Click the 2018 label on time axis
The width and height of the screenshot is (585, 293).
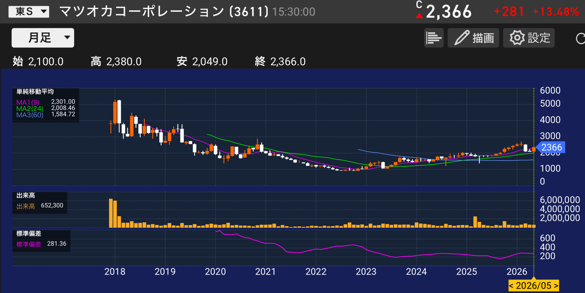pyautogui.click(x=115, y=271)
